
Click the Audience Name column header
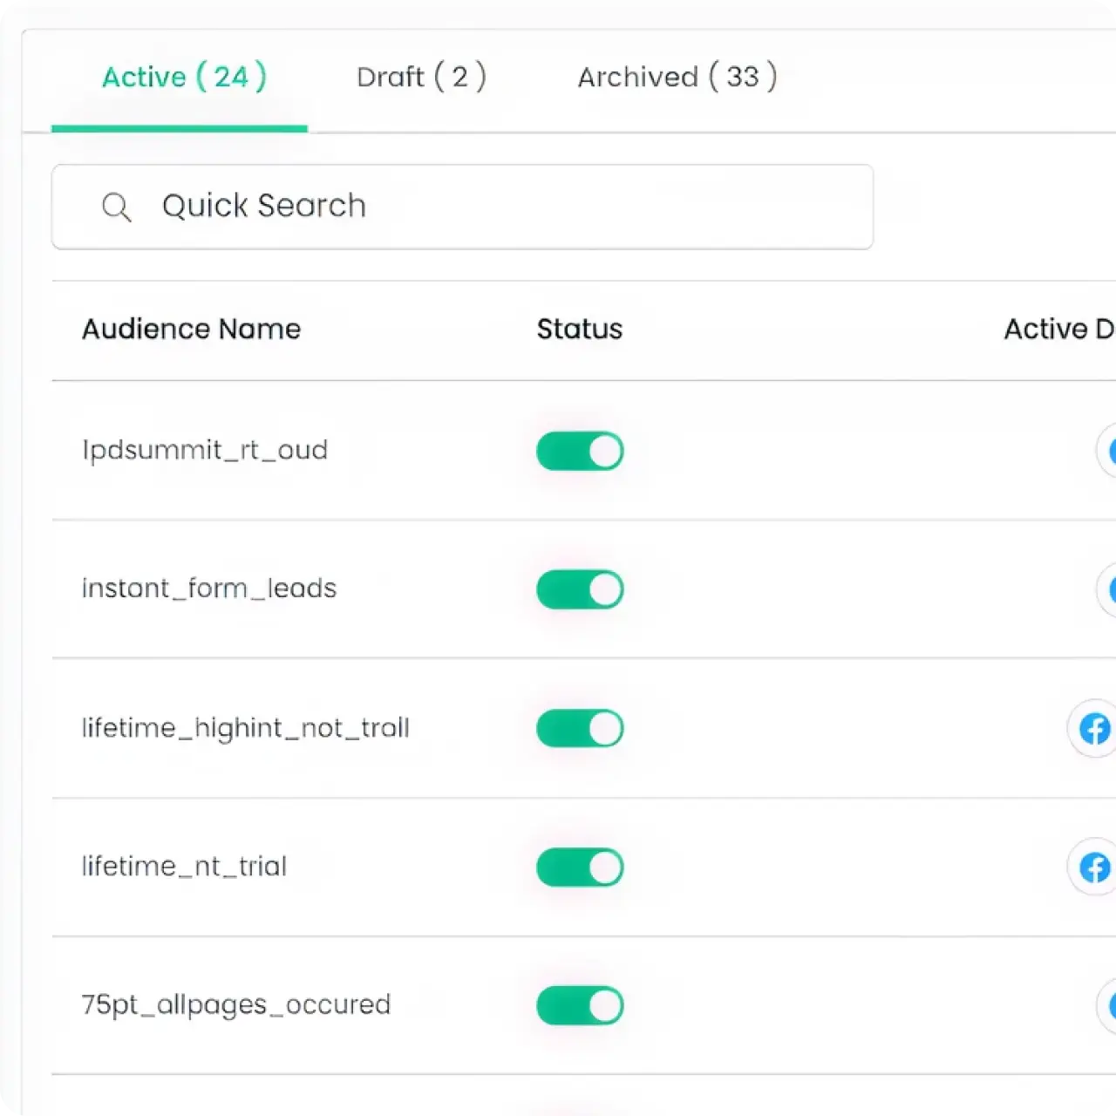click(191, 330)
